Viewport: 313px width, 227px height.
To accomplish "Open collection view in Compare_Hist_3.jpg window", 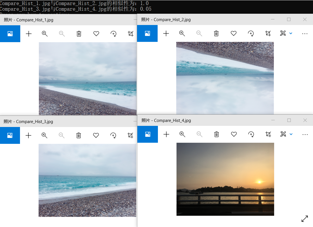I will [x=10, y=135].
